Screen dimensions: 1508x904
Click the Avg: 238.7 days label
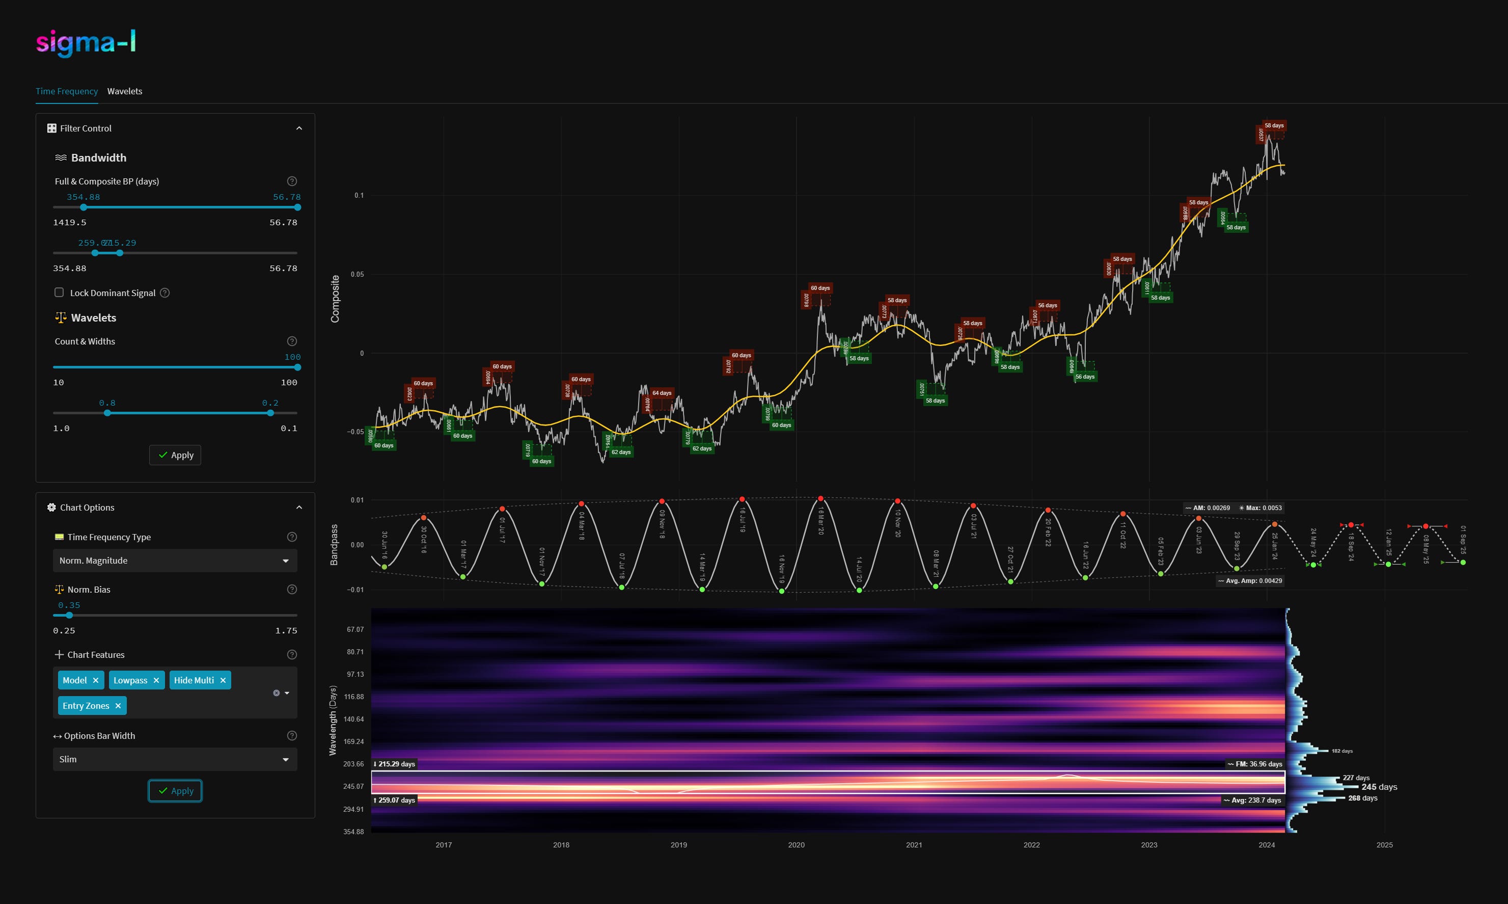point(1252,801)
